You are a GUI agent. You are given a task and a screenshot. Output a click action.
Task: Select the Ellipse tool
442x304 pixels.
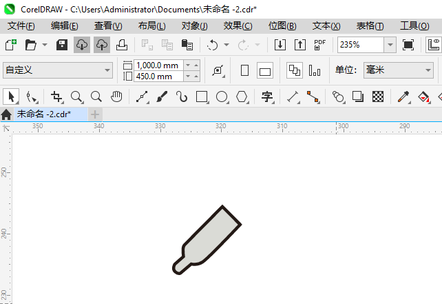pyautogui.click(x=222, y=97)
